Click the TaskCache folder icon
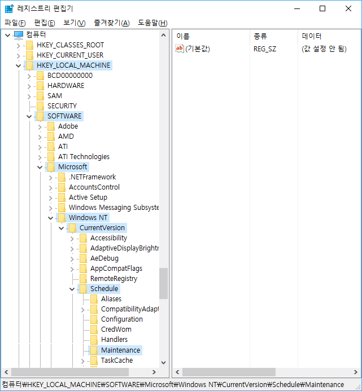This screenshot has height=391, width=362. [94, 361]
